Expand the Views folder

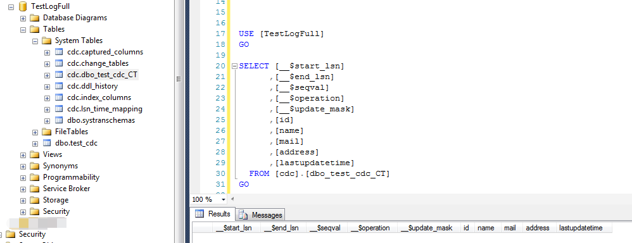coord(23,155)
